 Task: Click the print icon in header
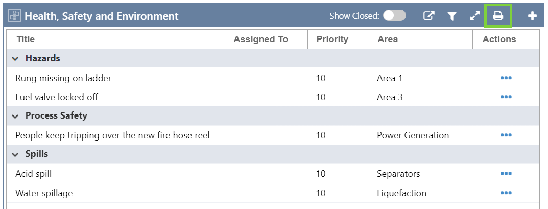[498, 16]
